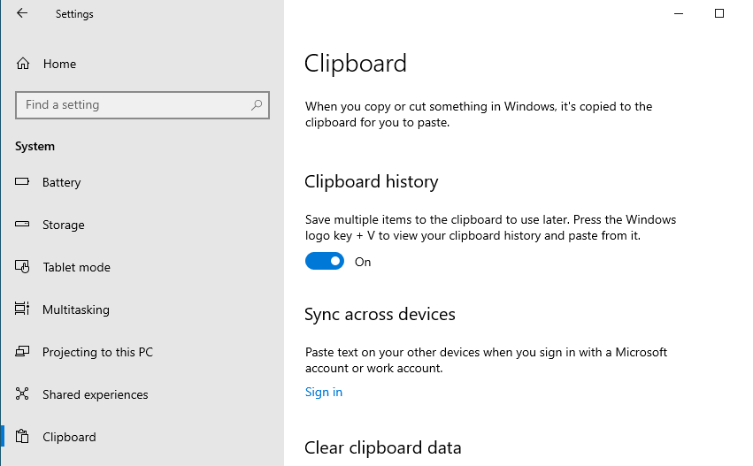This screenshot has width=753, height=466.
Task: Click the back arrow in Settings
Action: (x=22, y=13)
